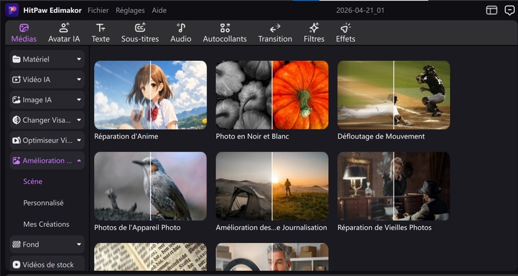Screen dimensions: 518x276
Task: Open the feedback chat bubble icon
Action: [x=510, y=10]
